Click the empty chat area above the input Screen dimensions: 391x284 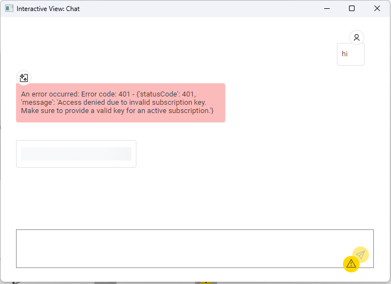221,193
